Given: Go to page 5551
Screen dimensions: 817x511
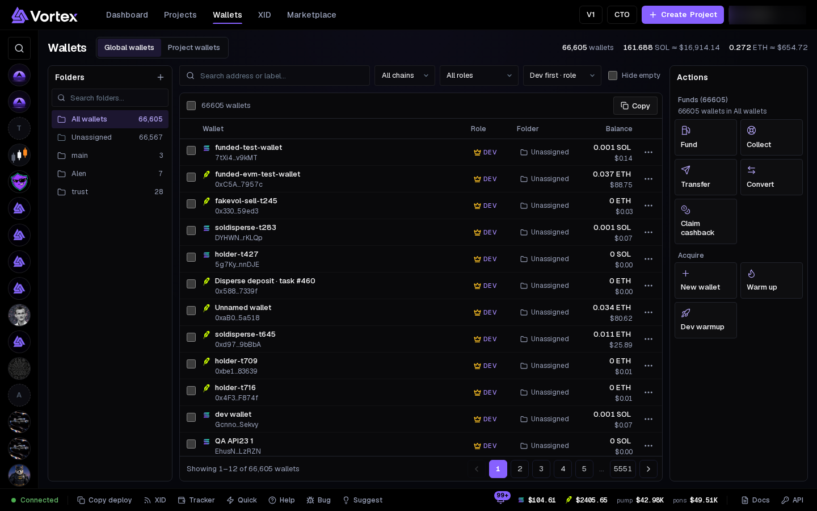Looking at the screenshot, I should click(x=622, y=469).
